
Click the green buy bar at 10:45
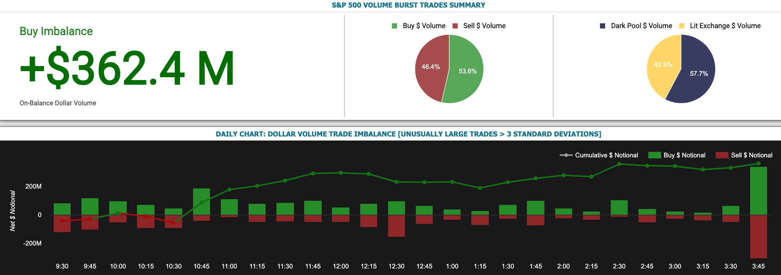click(202, 202)
